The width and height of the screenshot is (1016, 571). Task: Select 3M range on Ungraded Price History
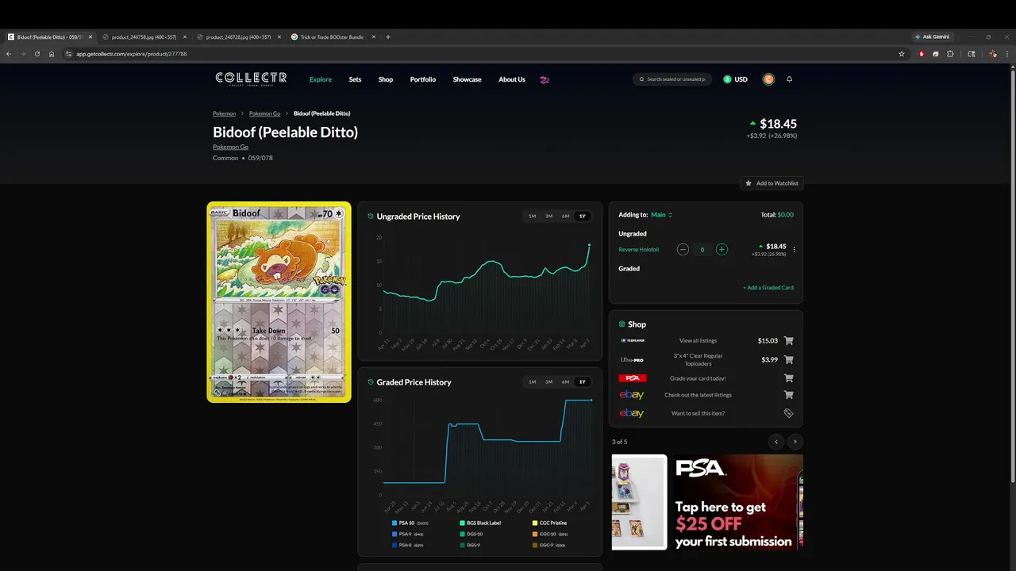tap(548, 217)
